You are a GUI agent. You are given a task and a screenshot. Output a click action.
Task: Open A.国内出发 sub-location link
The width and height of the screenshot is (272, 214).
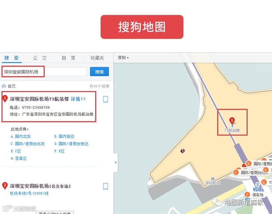pos(21,136)
